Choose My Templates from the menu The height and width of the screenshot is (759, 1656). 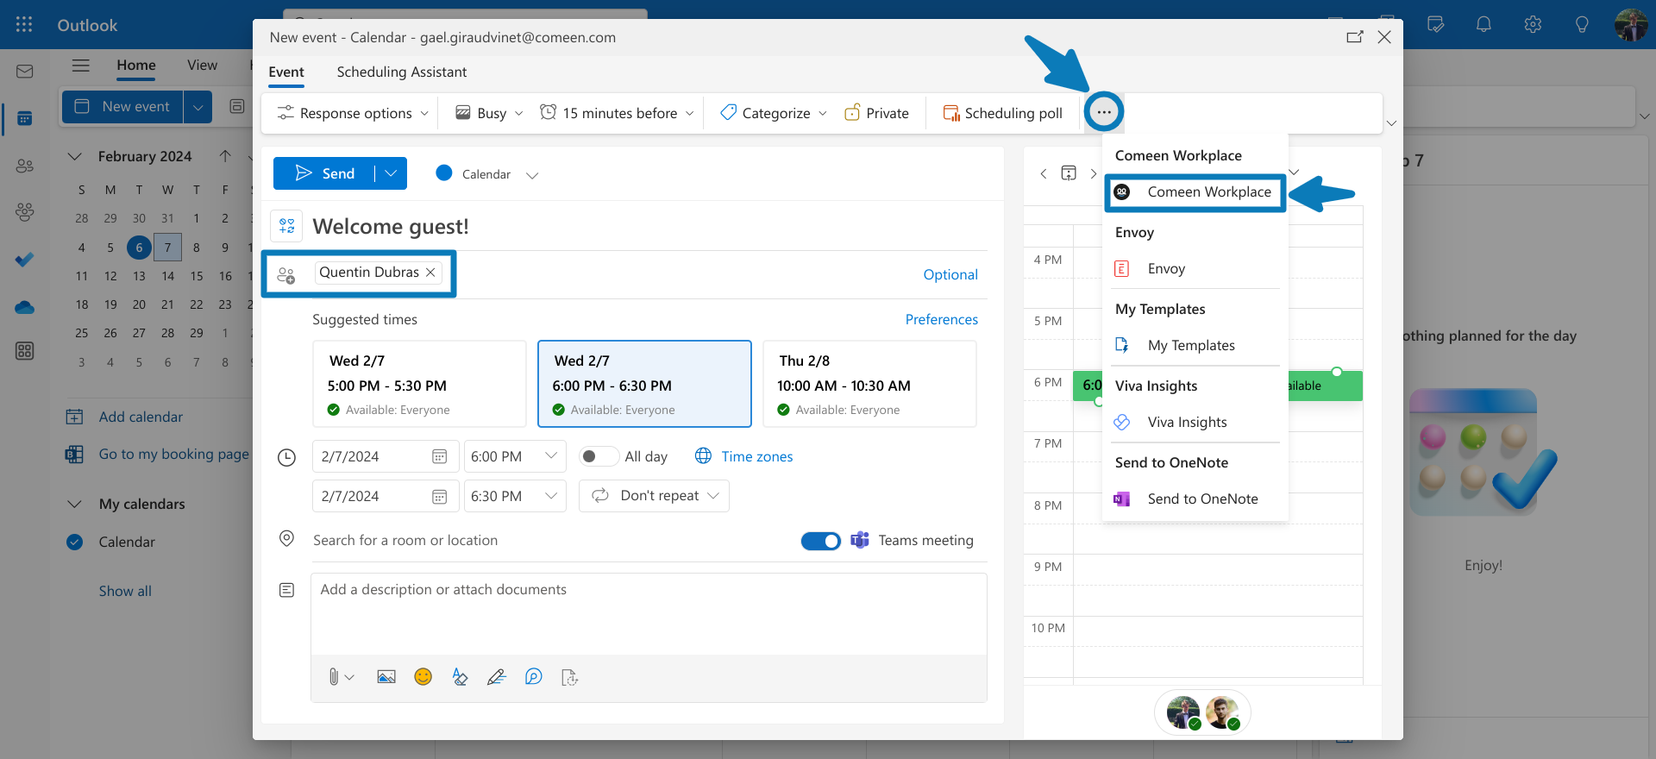pos(1195,346)
